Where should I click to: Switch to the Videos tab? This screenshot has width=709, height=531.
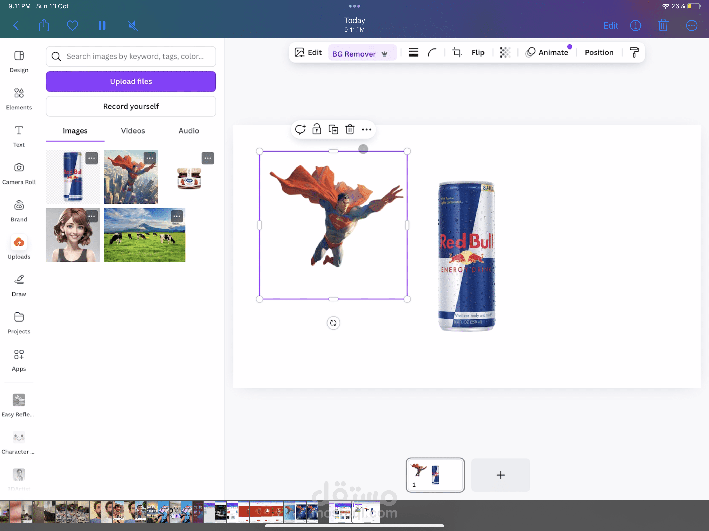coord(133,131)
